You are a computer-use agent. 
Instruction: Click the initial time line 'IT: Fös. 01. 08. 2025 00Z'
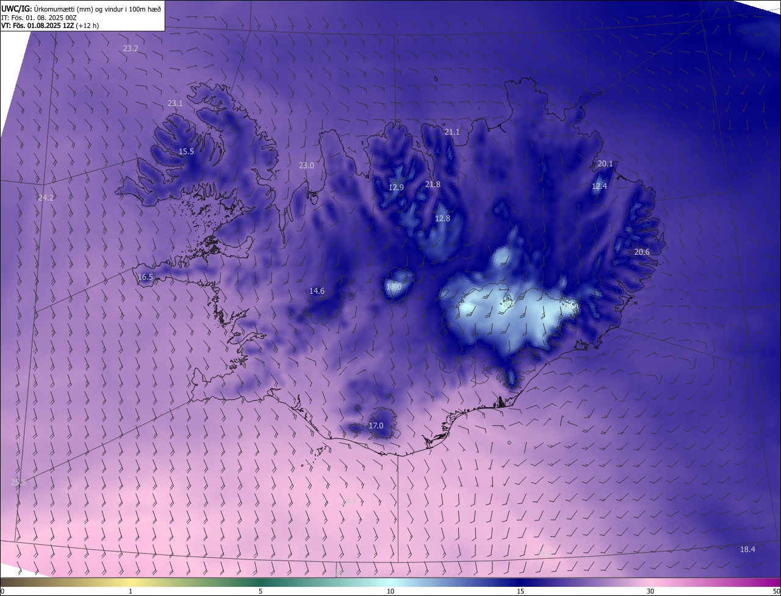pyautogui.click(x=39, y=17)
